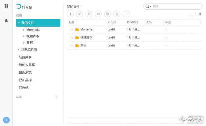Open the more actions ellipsis button
Screen dimensions: 206x126
click(x=126, y=14)
